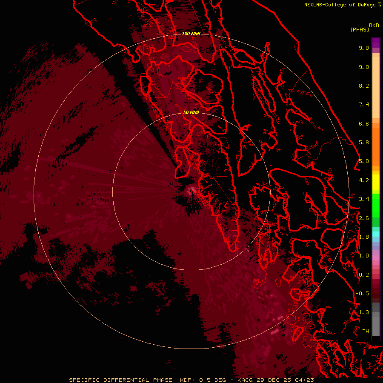Click the 29 DEC 25 date text

pos(274,380)
